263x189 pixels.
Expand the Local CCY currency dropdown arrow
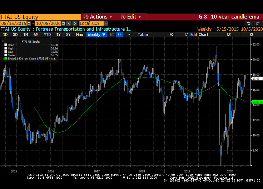[x=106, y=23]
